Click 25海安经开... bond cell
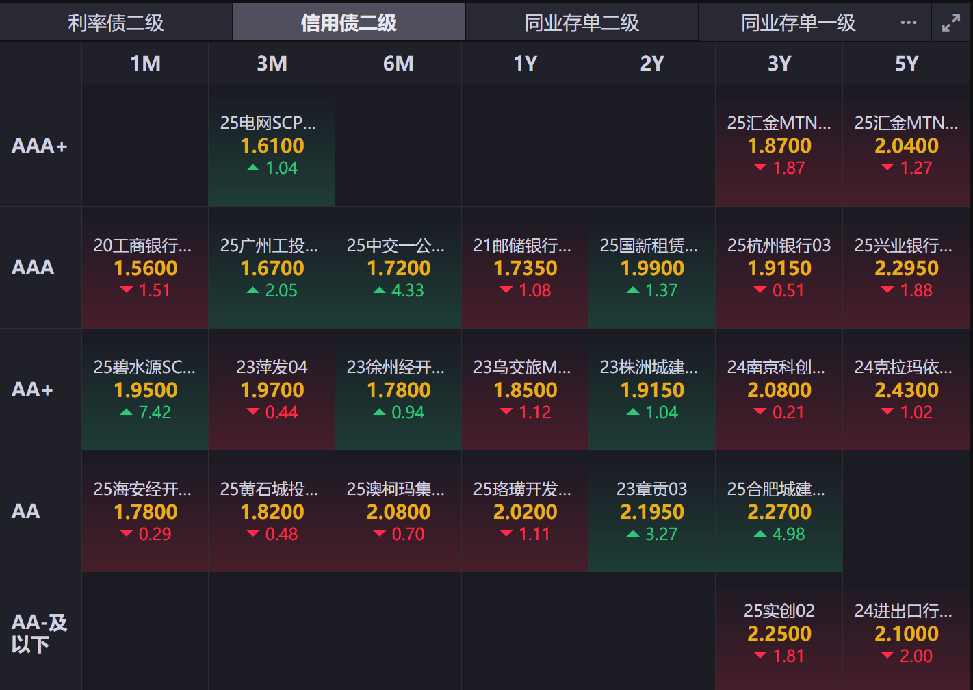This screenshot has width=973, height=690. point(145,511)
